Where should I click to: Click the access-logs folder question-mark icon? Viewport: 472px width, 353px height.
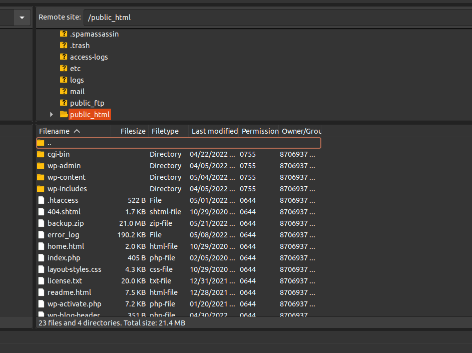tap(64, 57)
